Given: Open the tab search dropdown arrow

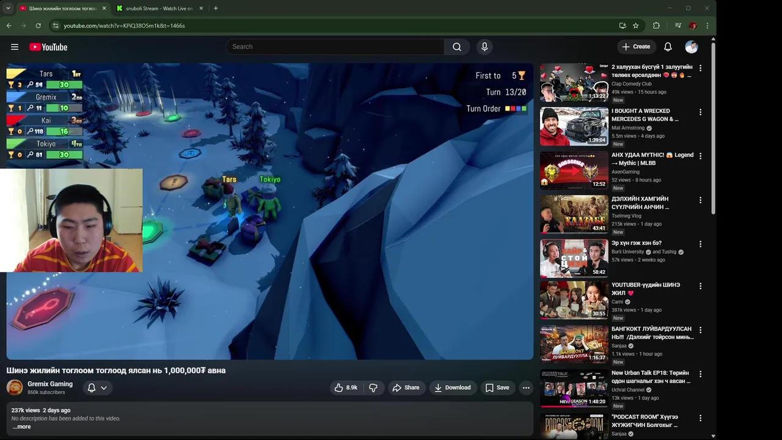Looking at the screenshot, I should pos(8,9).
